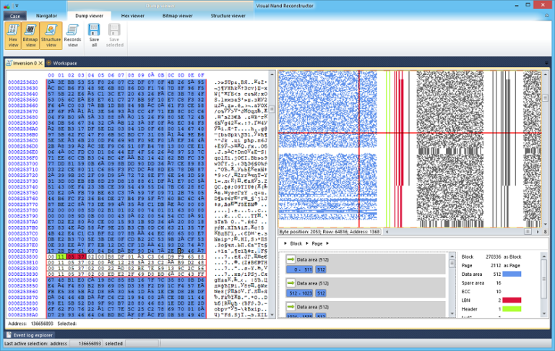Switch to the Structure viewer ribbon tab

[x=228, y=16]
